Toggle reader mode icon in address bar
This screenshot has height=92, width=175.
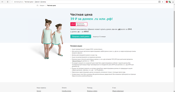click(x=159, y=2)
